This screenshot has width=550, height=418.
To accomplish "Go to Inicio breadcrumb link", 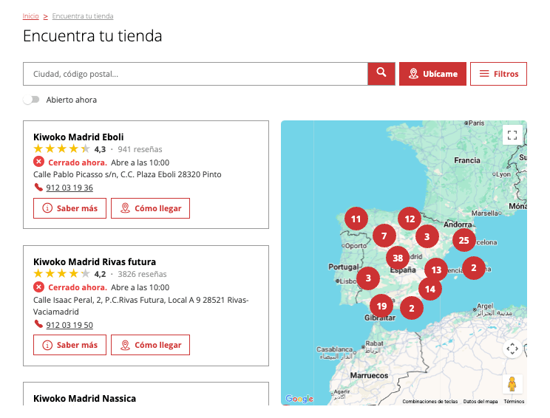I will click(x=30, y=16).
